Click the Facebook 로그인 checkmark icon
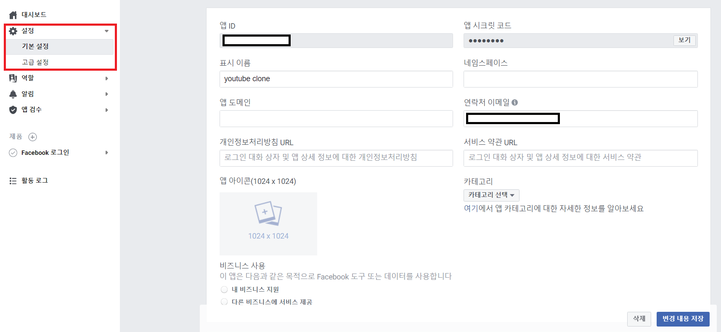 coord(13,153)
